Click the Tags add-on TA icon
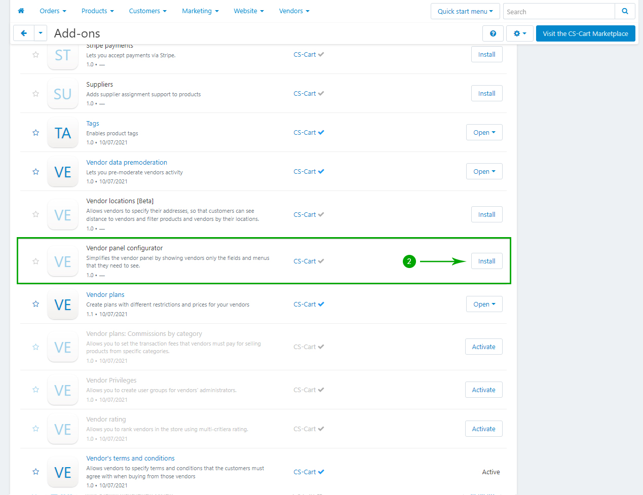The height and width of the screenshot is (495, 643). click(63, 133)
